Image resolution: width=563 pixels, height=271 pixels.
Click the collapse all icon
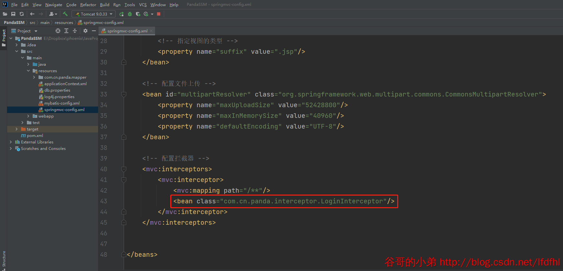click(75, 31)
